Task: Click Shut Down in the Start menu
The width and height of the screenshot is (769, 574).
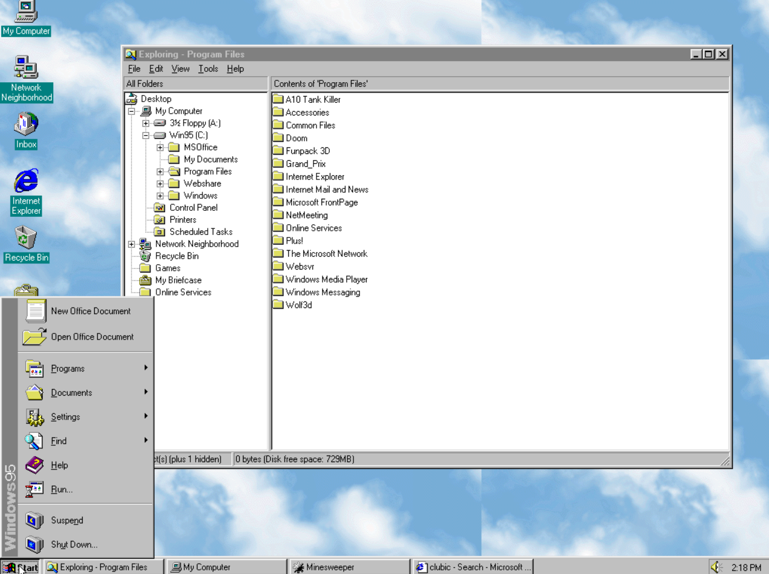Action: (74, 544)
